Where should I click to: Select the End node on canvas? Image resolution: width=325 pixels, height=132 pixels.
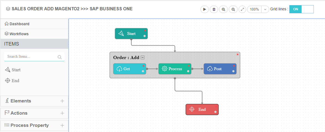coord(202,110)
